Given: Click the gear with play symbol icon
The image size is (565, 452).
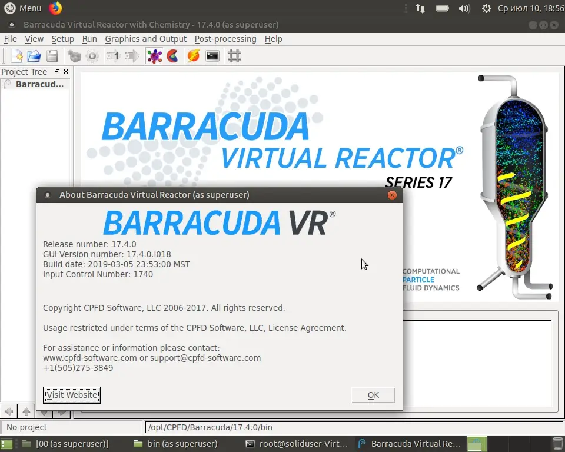Looking at the screenshot, I should 92,56.
